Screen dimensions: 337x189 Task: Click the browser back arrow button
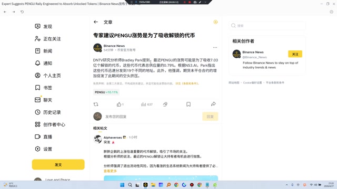(5, 12)
